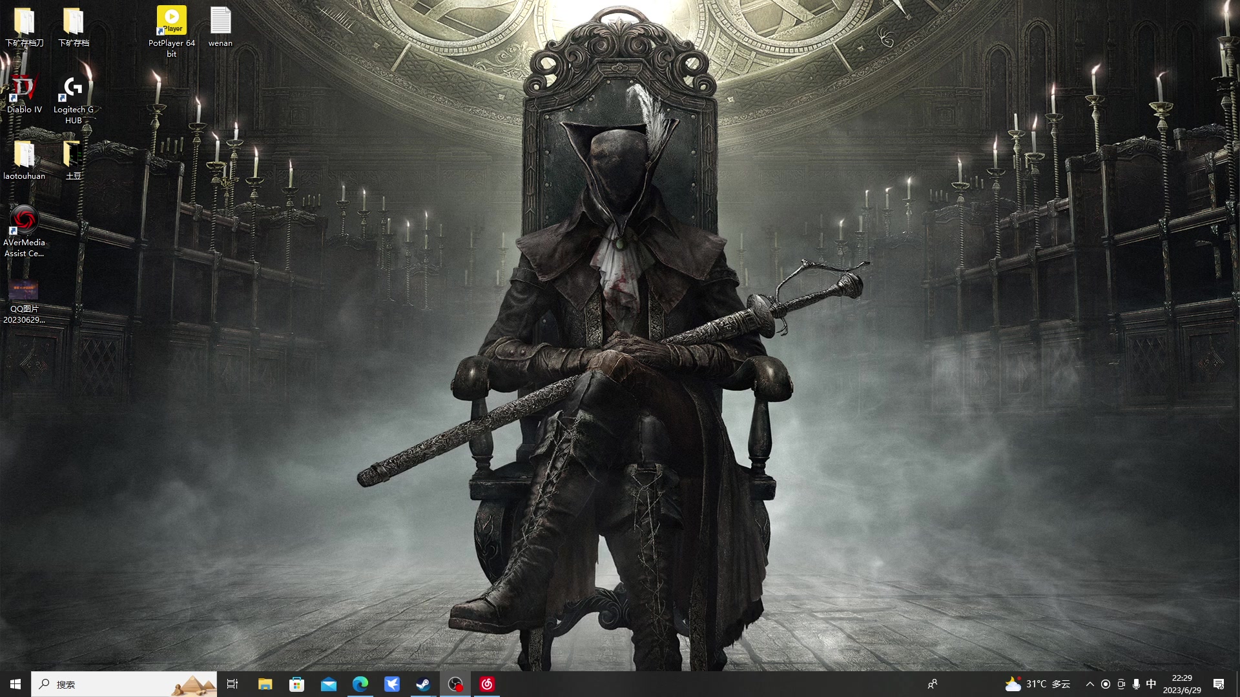The image size is (1240, 697).
Task: Select the wenan text file
Action: [x=220, y=27]
